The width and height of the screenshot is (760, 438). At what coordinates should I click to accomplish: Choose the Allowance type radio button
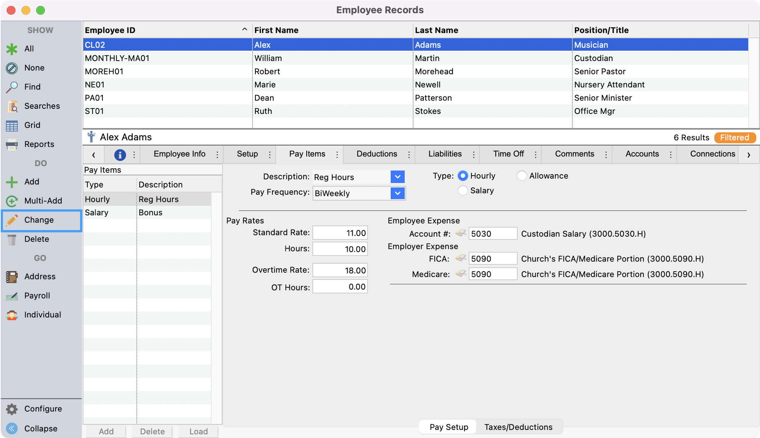pyautogui.click(x=522, y=176)
